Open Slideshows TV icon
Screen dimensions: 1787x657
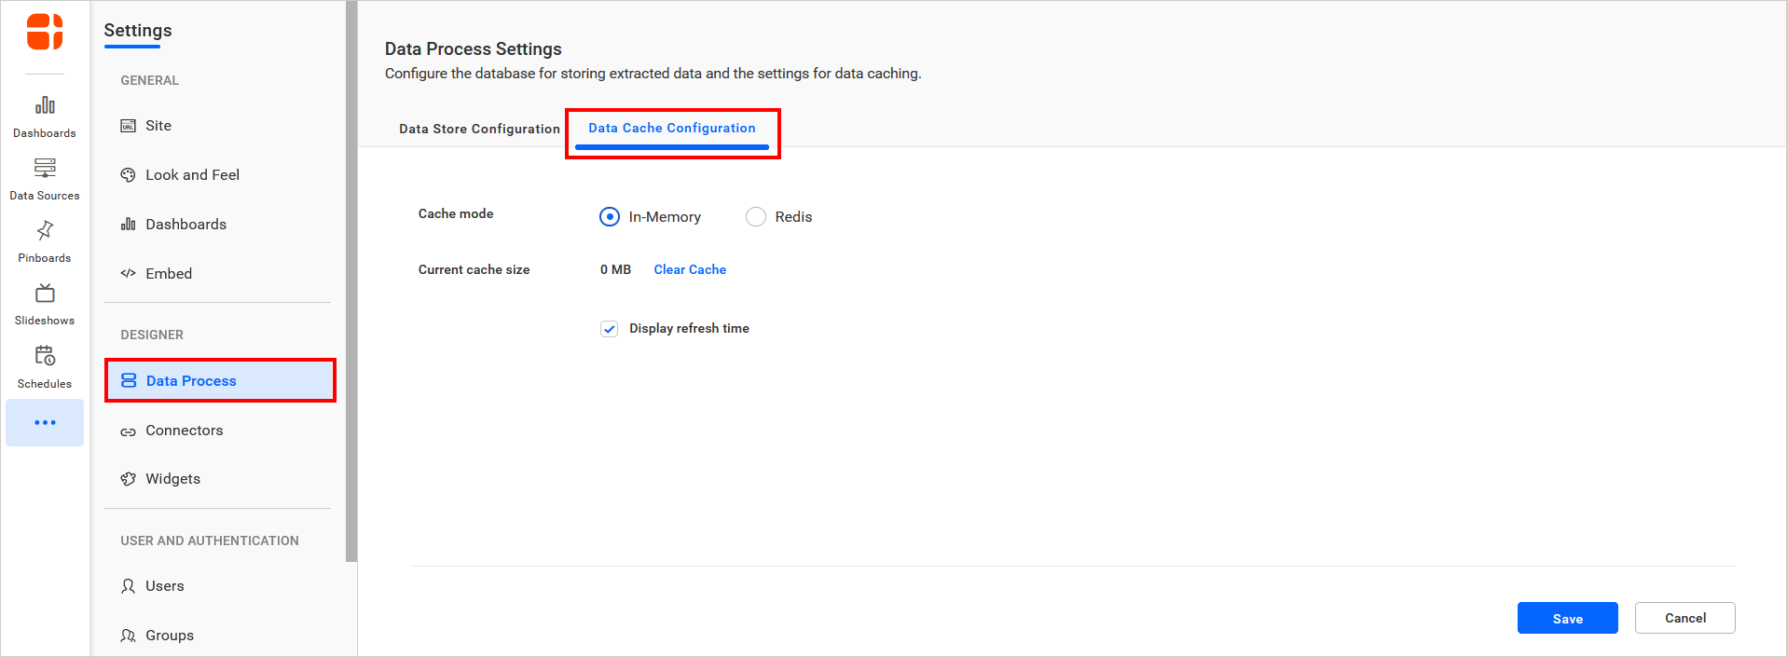(x=45, y=294)
